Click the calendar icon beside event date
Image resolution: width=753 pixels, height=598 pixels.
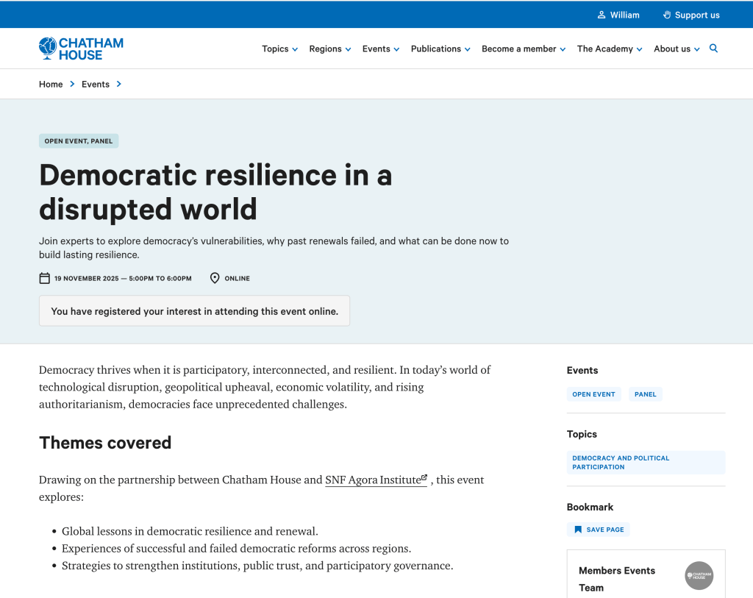pyautogui.click(x=45, y=278)
